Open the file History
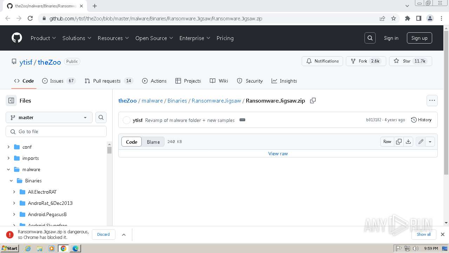The image size is (449, 253). (x=421, y=120)
